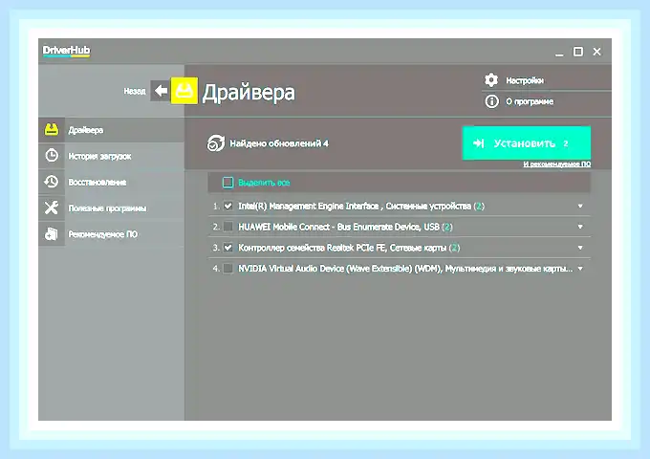Expand the NVIDIA Virtual Audio Device row
This screenshot has height=459, width=650.
click(580, 269)
